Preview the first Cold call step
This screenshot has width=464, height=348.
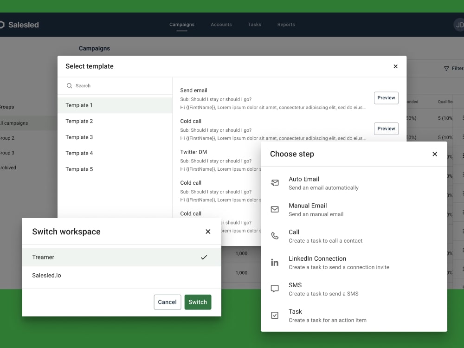[x=386, y=129]
